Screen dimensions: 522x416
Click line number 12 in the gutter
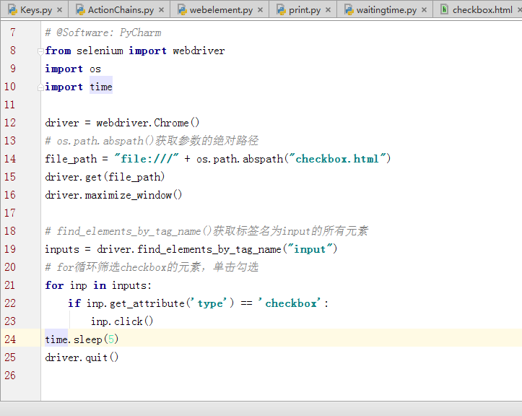click(10, 123)
